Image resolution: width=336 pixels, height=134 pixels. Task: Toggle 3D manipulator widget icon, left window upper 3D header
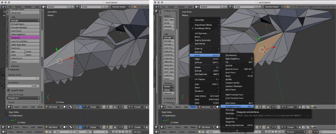coord(77,107)
